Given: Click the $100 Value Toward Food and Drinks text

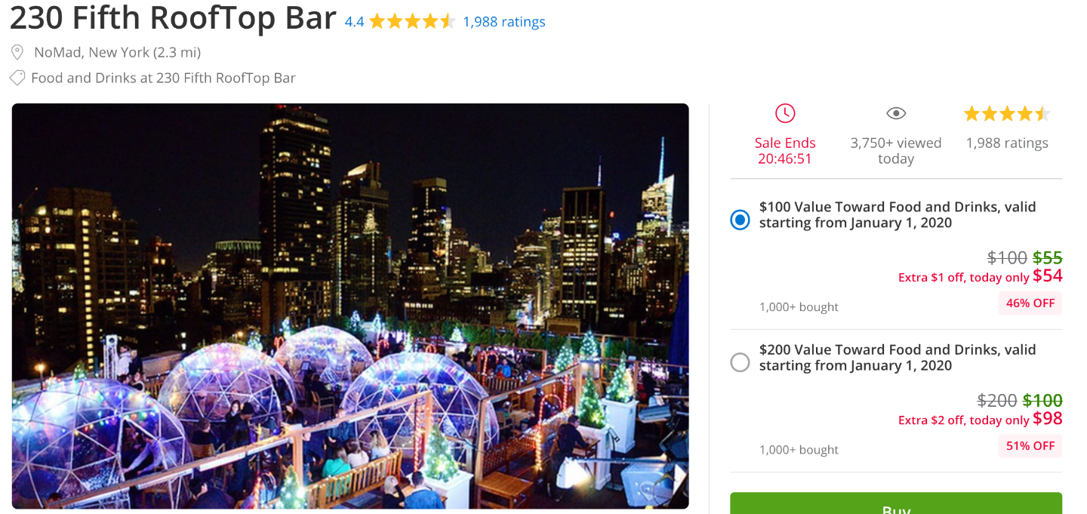Looking at the screenshot, I should (x=898, y=214).
